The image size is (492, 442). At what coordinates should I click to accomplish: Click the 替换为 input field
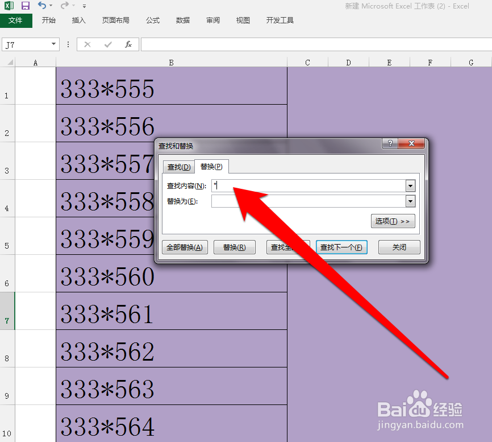click(x=308, y=201)
